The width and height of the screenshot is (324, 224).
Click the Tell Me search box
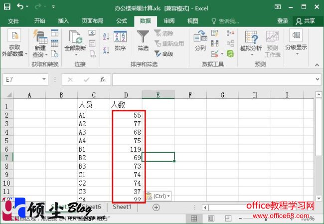[225, 21]
